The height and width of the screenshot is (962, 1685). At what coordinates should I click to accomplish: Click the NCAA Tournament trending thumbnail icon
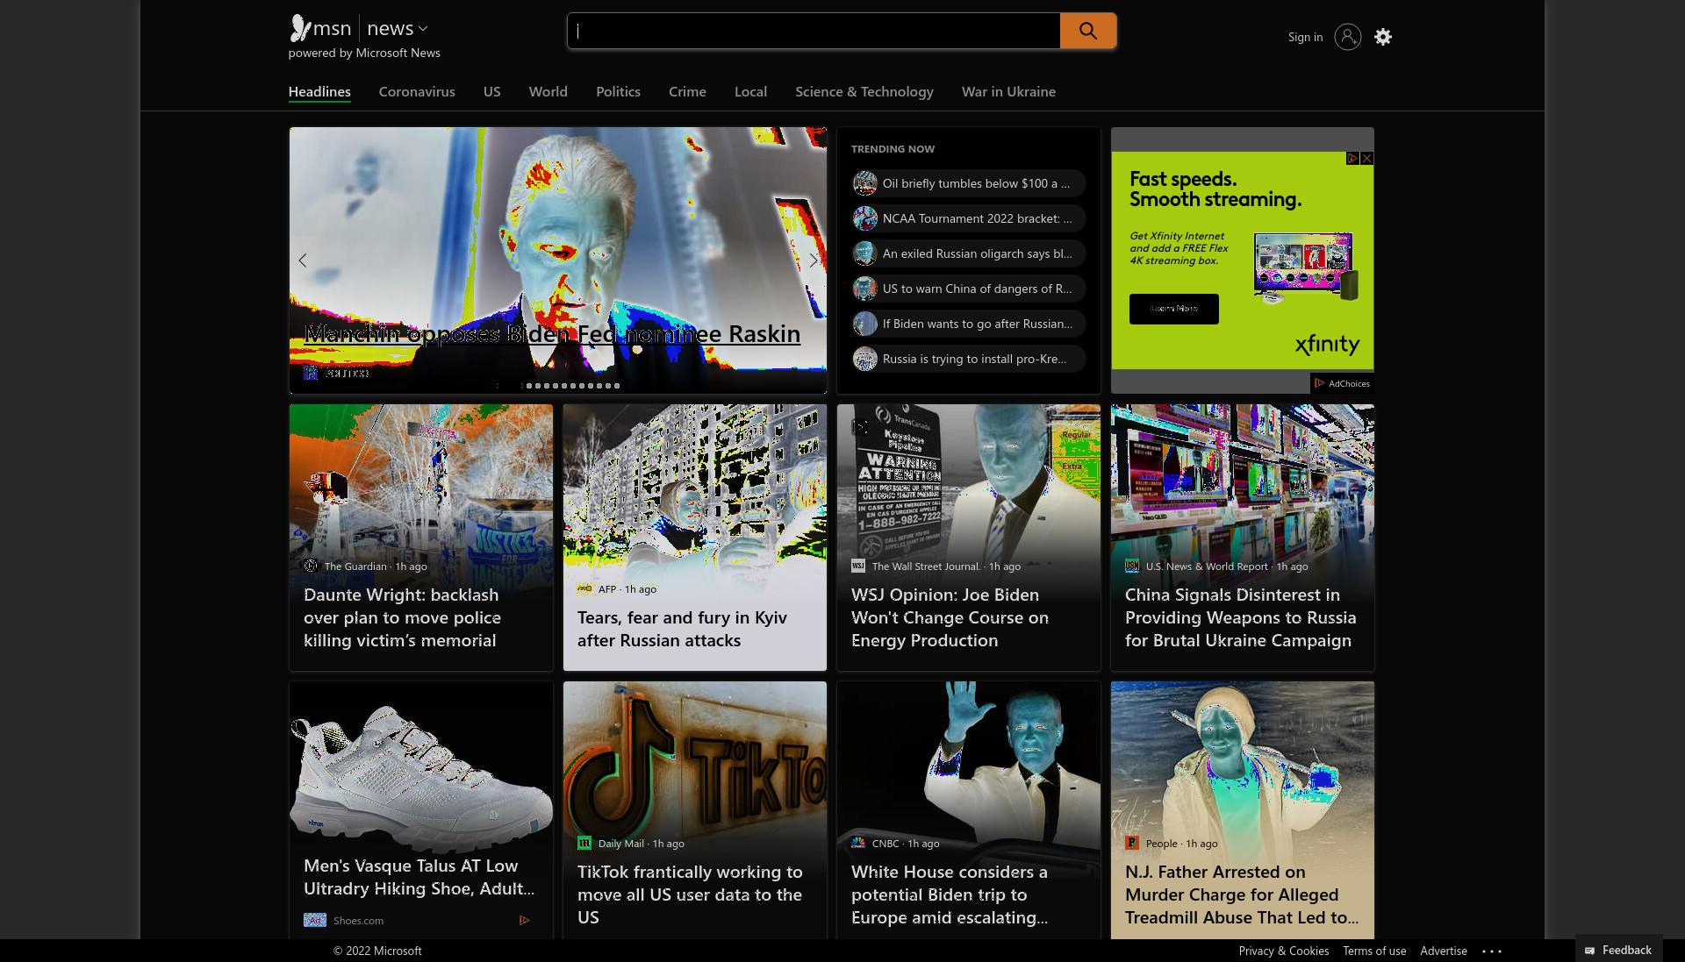pos(865,218)
